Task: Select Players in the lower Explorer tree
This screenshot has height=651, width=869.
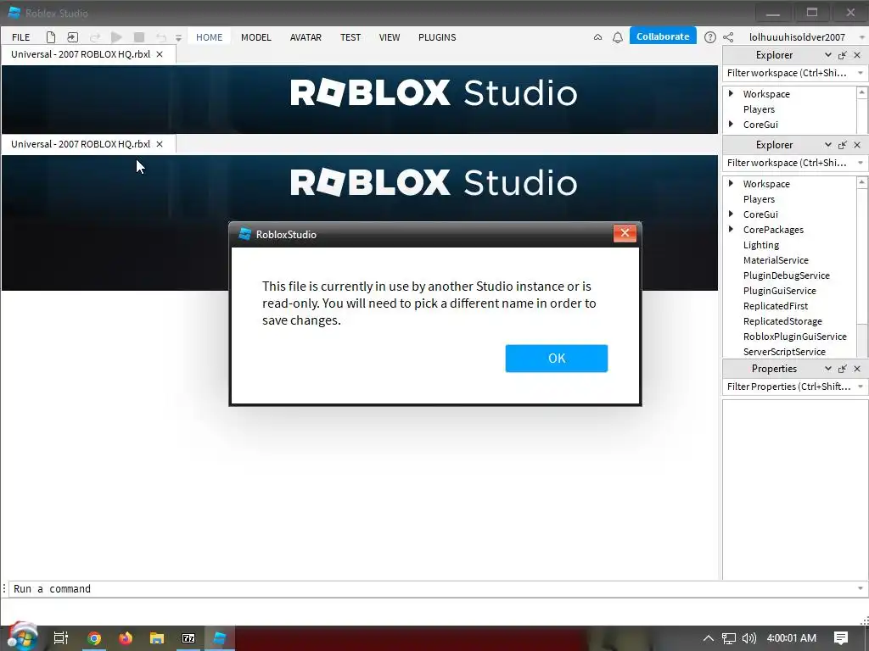Action: pos(759,198)
